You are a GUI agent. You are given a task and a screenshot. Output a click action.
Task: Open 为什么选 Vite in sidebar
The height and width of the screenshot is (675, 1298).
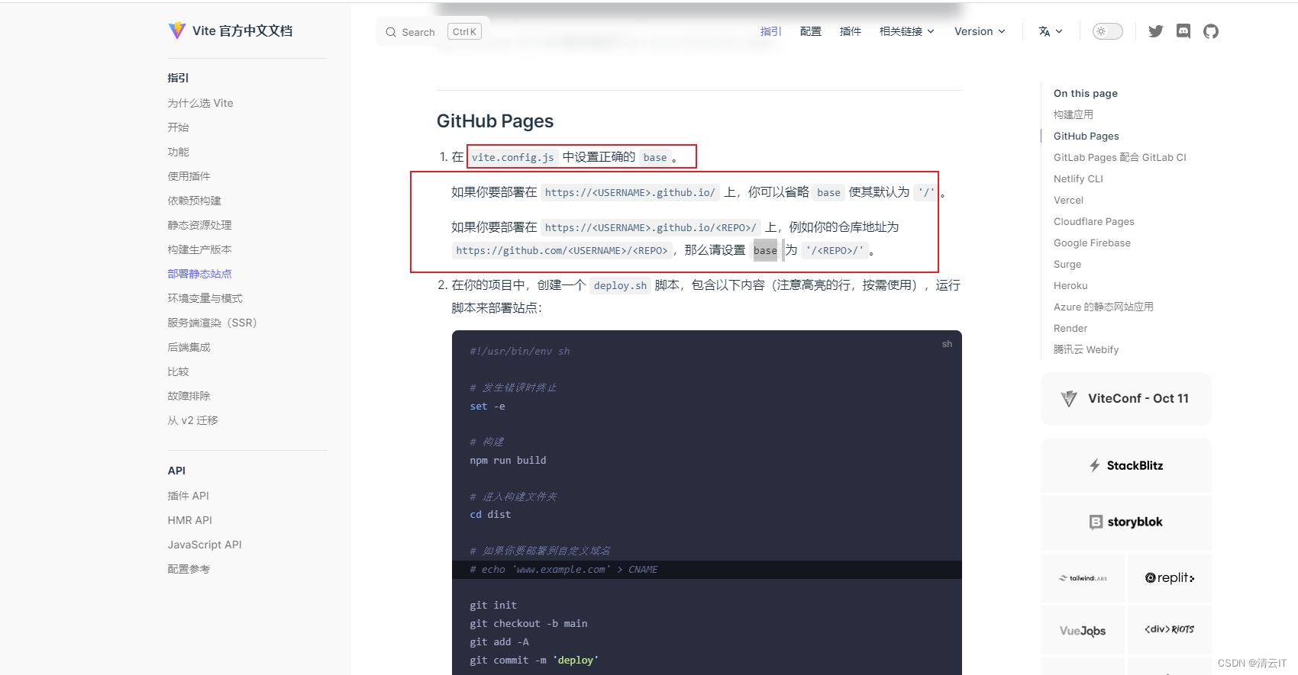[201, 103]
